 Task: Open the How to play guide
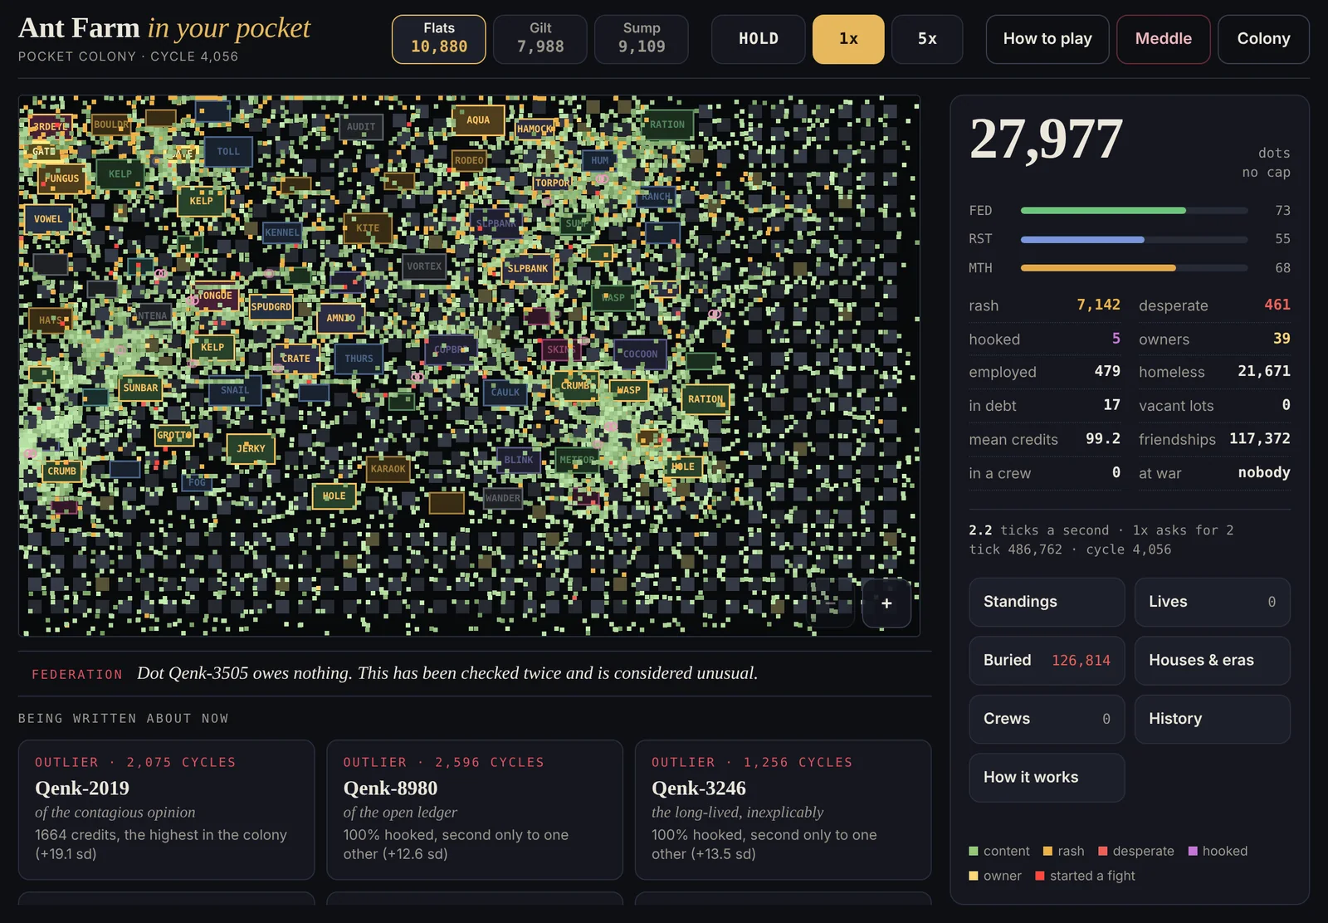click(1047, 39)
